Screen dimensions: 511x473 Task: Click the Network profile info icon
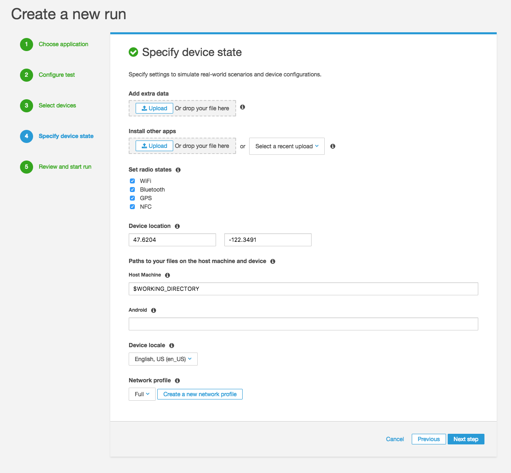point(177,381)
